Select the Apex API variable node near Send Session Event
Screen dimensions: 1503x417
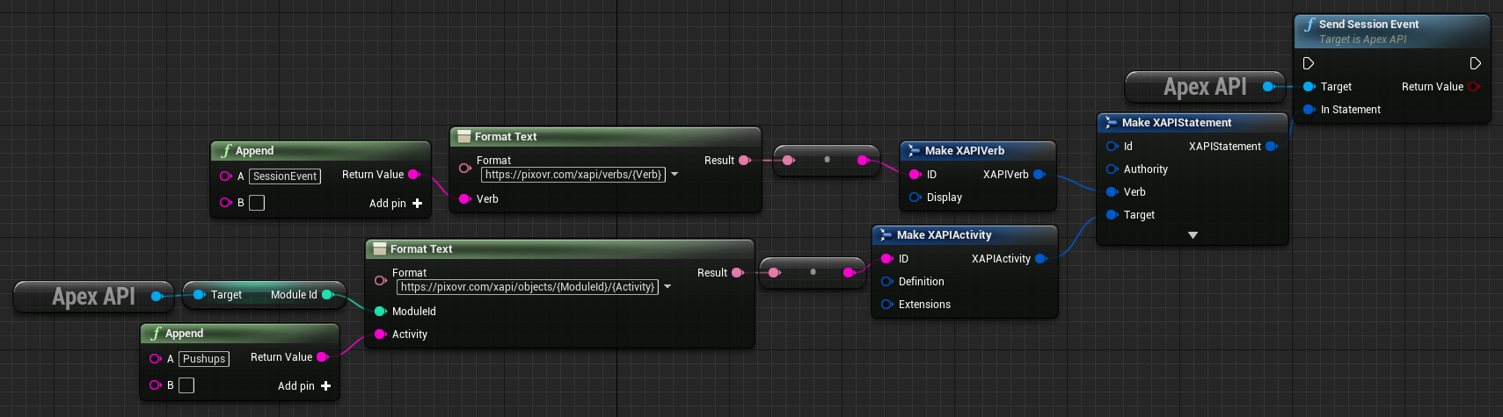1204,87
